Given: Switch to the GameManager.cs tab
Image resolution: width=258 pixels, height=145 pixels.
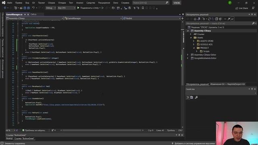Looking at the screenshot, I should coord(14,14).
